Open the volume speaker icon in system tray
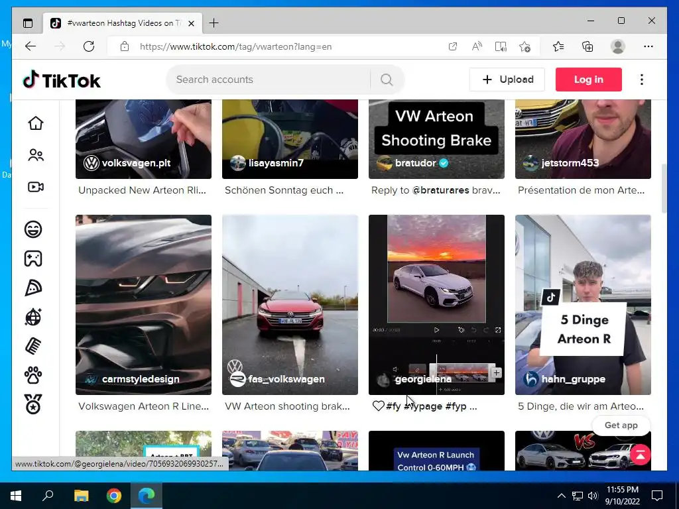Viewport: 679px width, 509px height. (x=593, y=496)
